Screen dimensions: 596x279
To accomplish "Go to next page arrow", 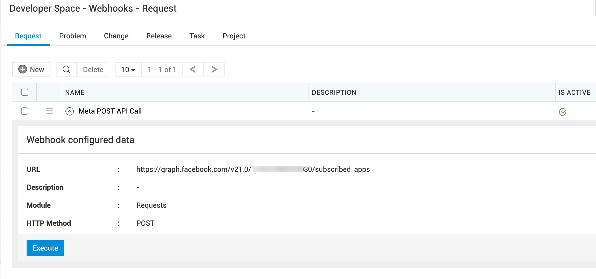I will 214,69.
